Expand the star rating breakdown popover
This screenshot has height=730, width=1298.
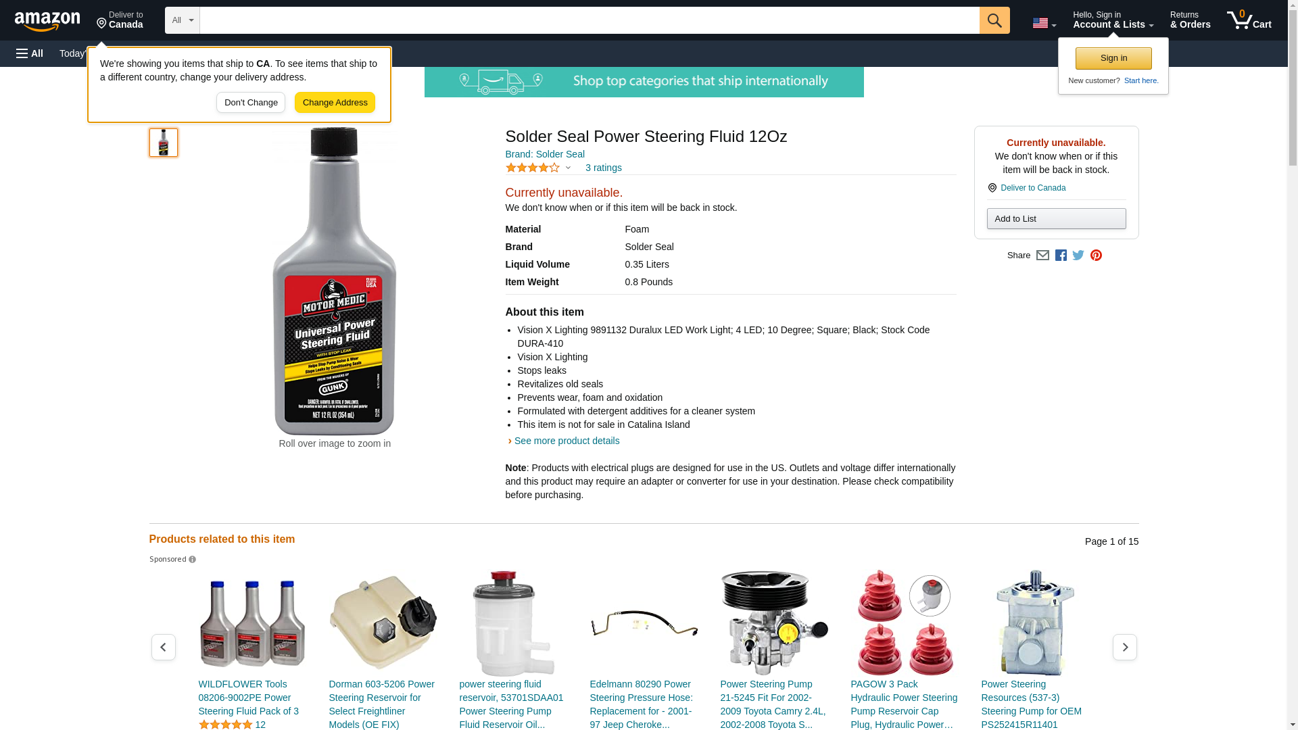[x=539, y=168]
